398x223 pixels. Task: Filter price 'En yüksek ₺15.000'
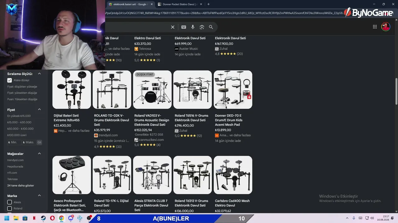[19, 116]
